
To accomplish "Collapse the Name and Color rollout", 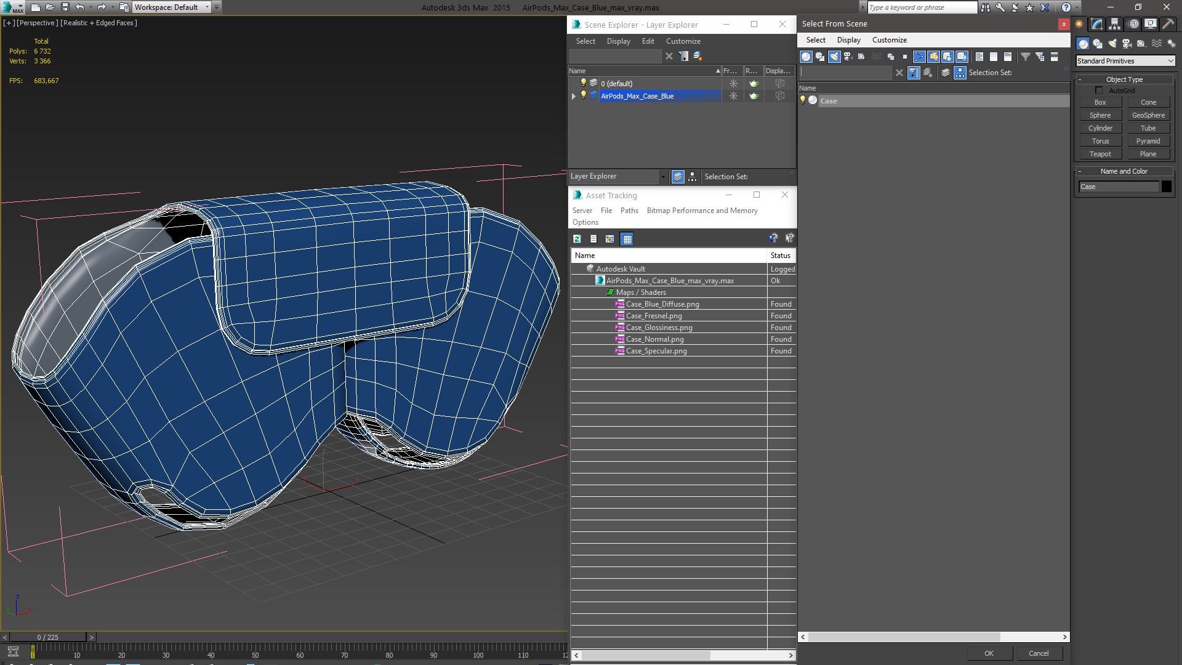I will pos(1124,171).
